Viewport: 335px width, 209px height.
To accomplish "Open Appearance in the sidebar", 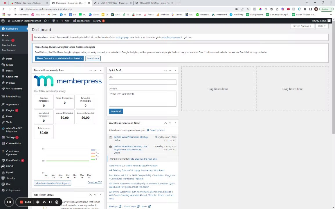I will [12, 105].
